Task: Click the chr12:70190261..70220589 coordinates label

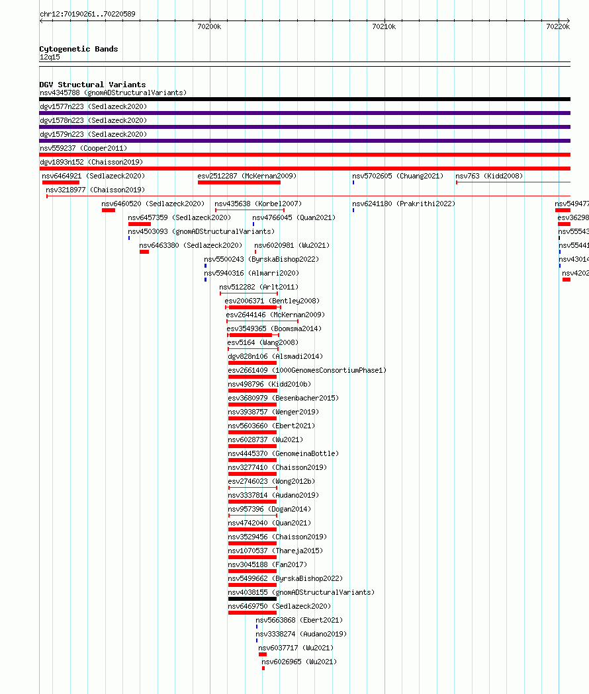Action: click(87, 14)
